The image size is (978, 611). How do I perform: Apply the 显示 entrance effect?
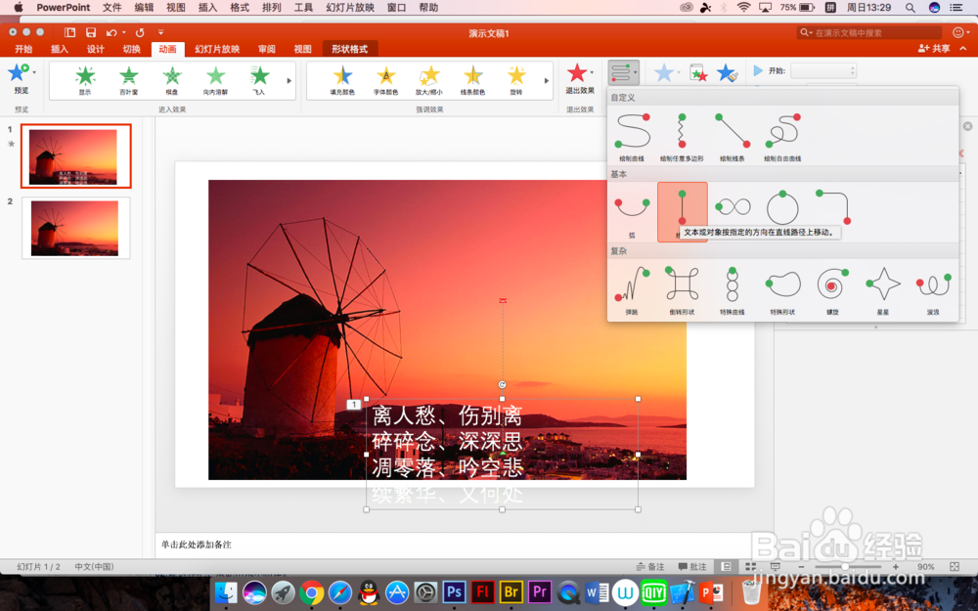[85, 80]
